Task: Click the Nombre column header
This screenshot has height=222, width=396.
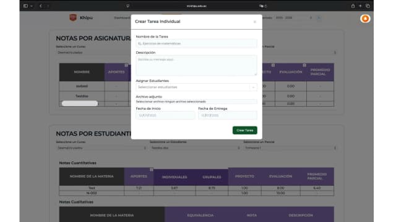Action: pos(82,72)
